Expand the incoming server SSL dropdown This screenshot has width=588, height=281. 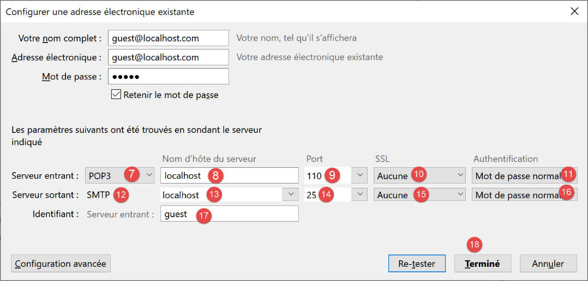coord(419,176)
